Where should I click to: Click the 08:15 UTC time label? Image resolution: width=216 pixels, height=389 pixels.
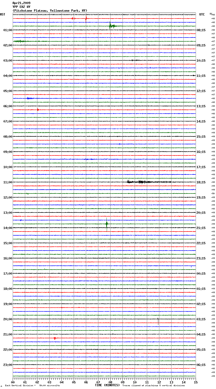201,30
